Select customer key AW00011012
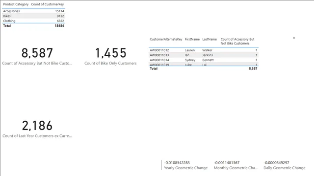The height and width of the screenshot is (176, 314). (x=159, y=50)
